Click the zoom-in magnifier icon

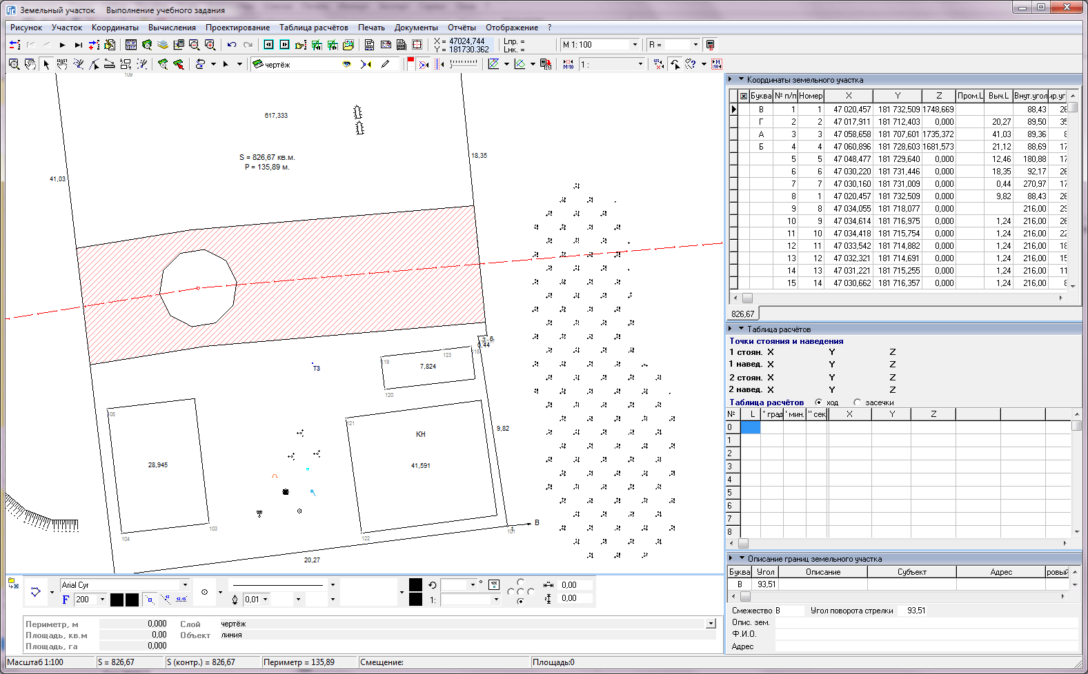tap(210, 45)
